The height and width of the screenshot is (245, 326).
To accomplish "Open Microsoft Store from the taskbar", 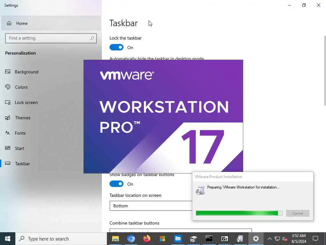I will [162, 239].
